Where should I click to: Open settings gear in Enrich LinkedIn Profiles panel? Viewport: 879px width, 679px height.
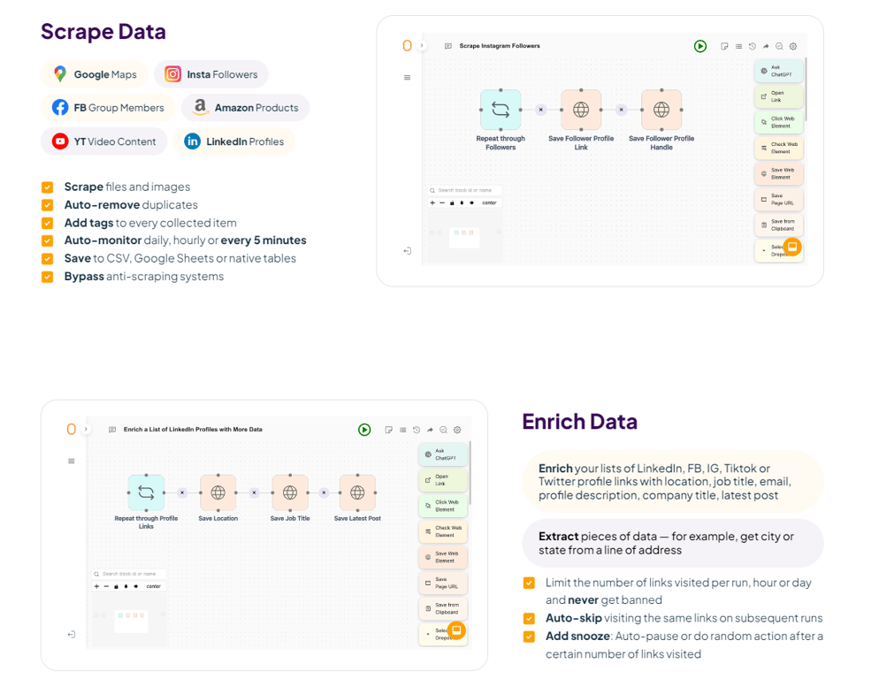pyautogui.click(x=457, y=430)
